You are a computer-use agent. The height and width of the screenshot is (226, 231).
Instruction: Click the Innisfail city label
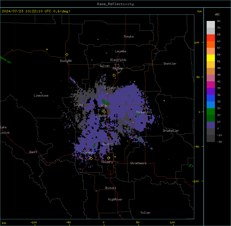point(111,88)
